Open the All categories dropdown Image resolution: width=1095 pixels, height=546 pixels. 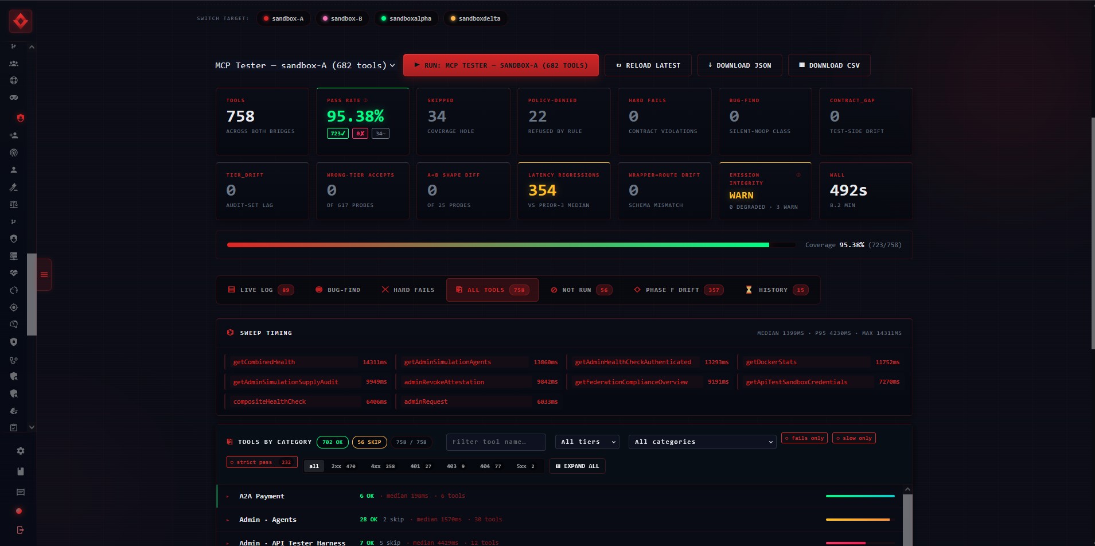[x=702, y=442]
